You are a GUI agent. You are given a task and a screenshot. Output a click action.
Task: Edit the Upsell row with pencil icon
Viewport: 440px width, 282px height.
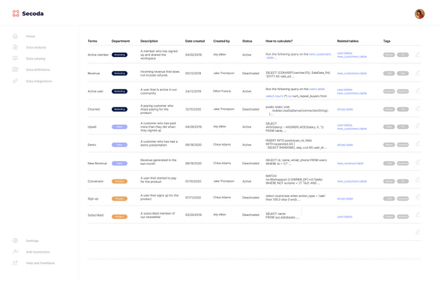point(417,126)
